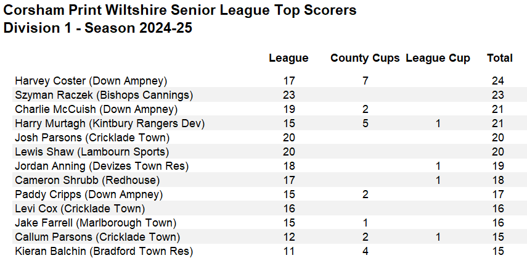This screenshot has width=527, height=258.
Task: Select Cameron Shrubb (Redhouse) name
Action: [x=87, y=180]
